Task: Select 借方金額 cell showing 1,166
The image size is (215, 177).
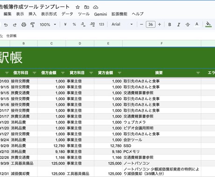Action: (x=51, y=157)
